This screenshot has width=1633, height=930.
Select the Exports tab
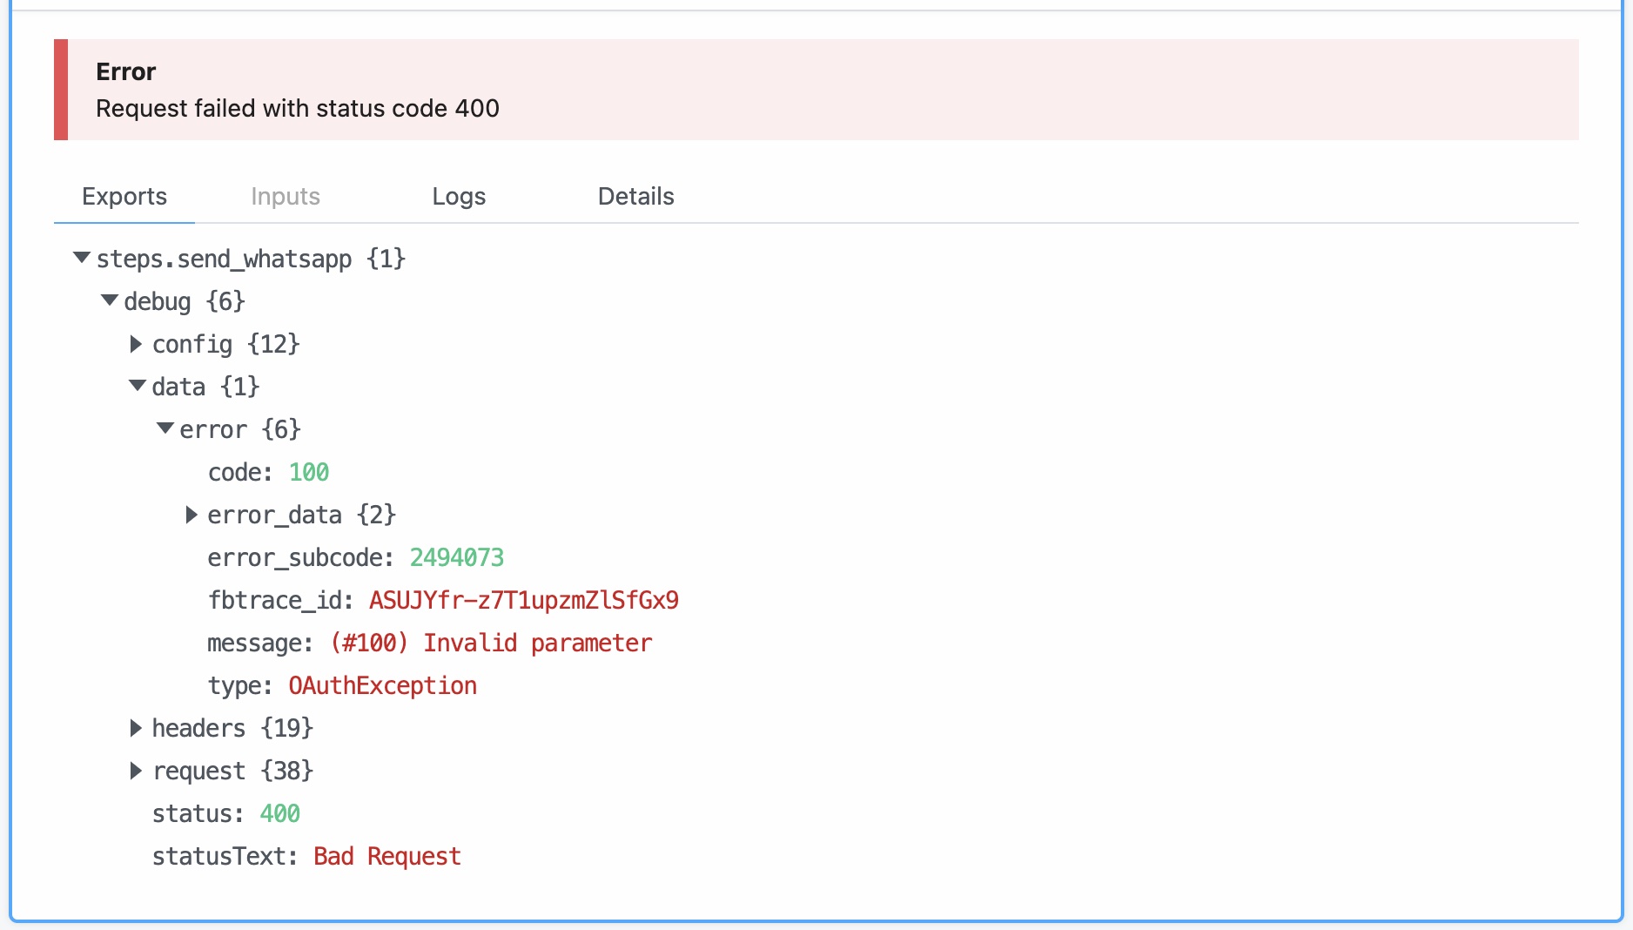[124, 196]
